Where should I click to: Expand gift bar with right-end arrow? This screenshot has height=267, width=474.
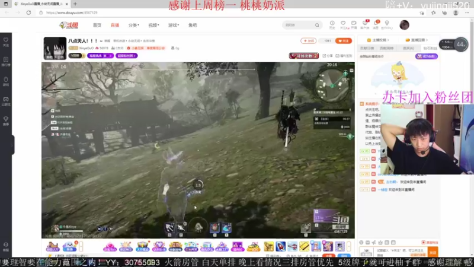348,246
